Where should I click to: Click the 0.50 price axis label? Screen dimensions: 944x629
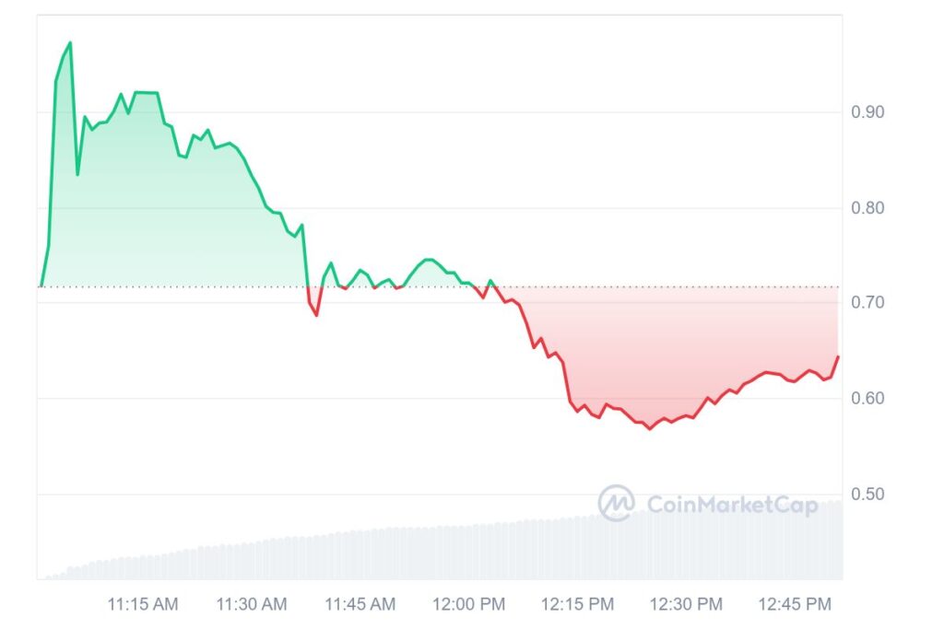(x=867, y=495)
